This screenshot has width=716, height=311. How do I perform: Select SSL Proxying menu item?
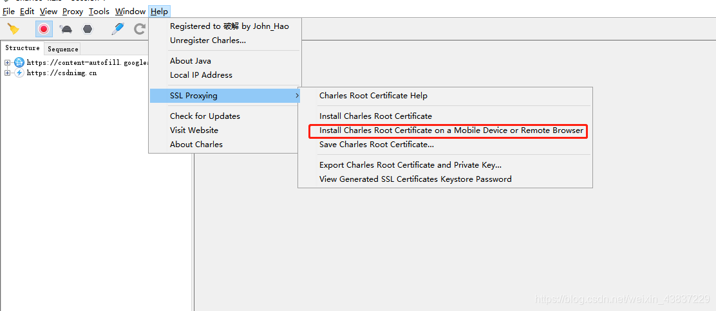225,96
